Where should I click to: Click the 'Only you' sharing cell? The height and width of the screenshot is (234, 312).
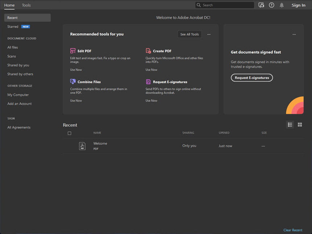point(189,145)
